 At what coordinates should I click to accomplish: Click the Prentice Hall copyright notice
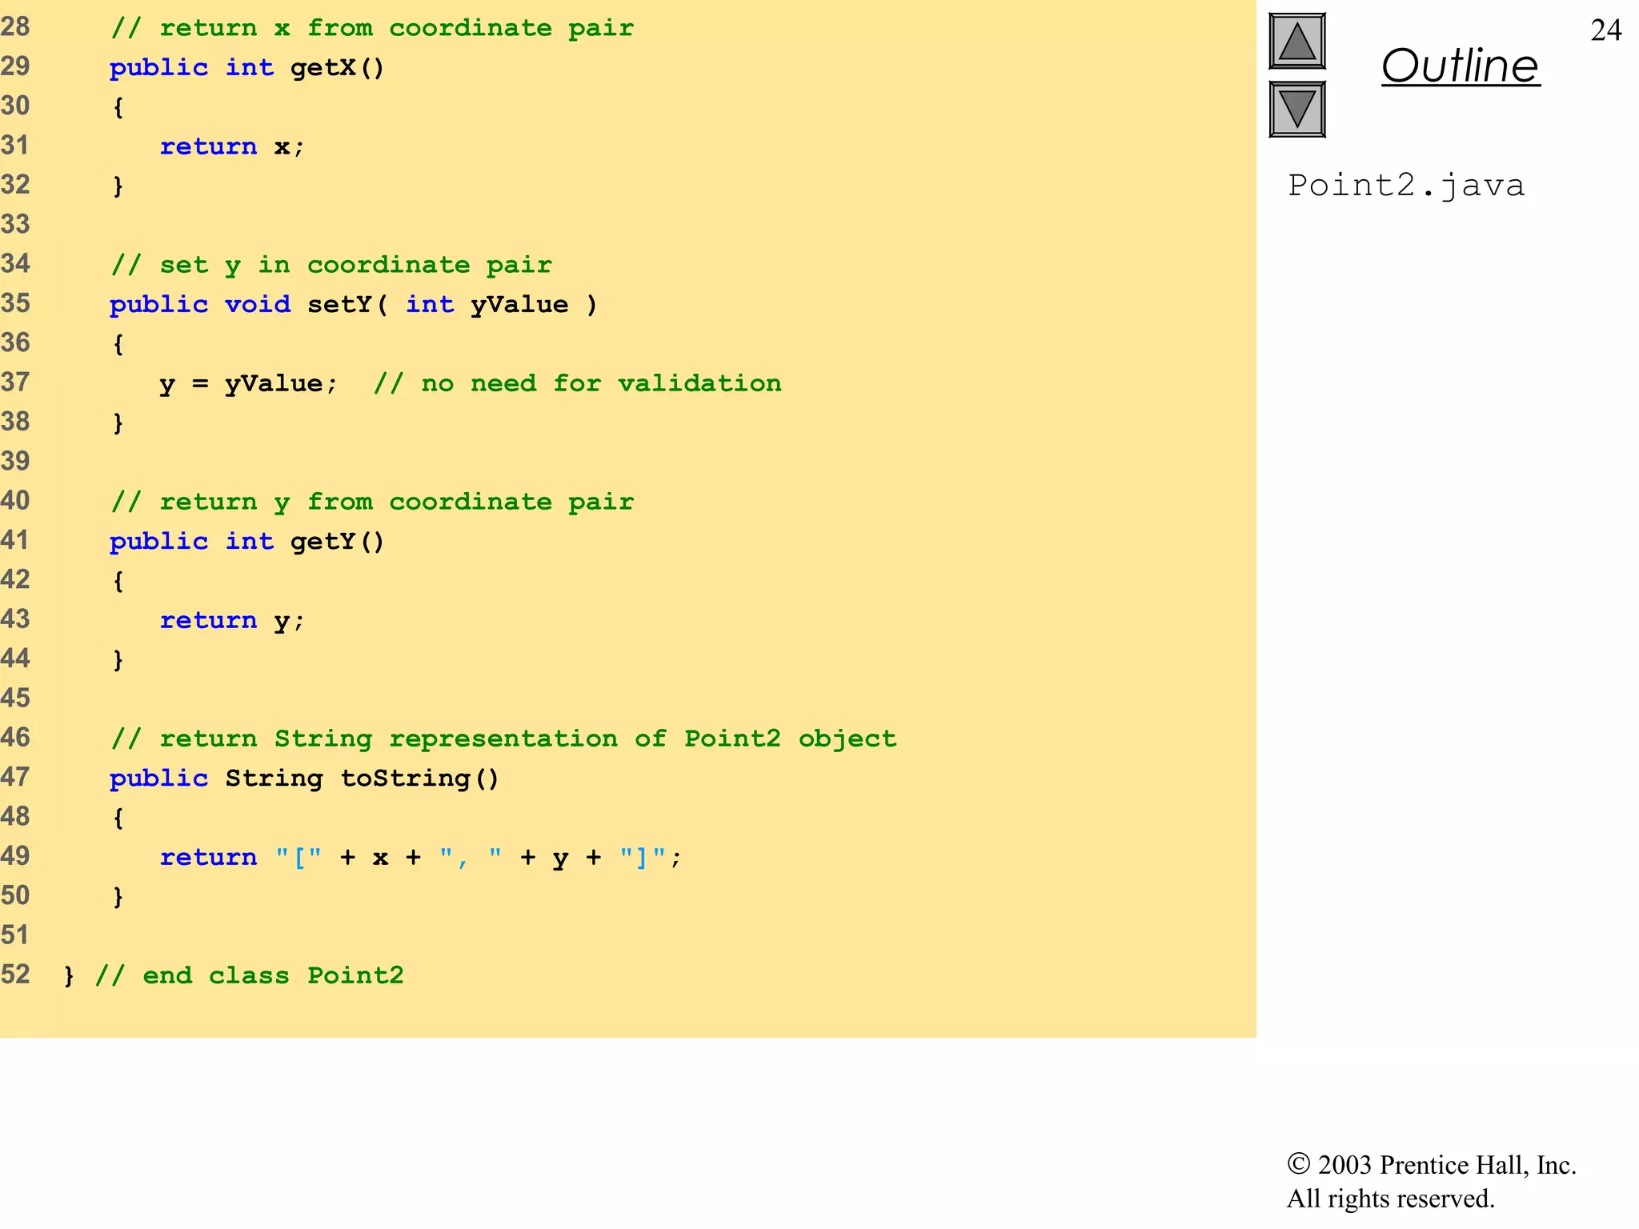click(x=1431, y=1181)
